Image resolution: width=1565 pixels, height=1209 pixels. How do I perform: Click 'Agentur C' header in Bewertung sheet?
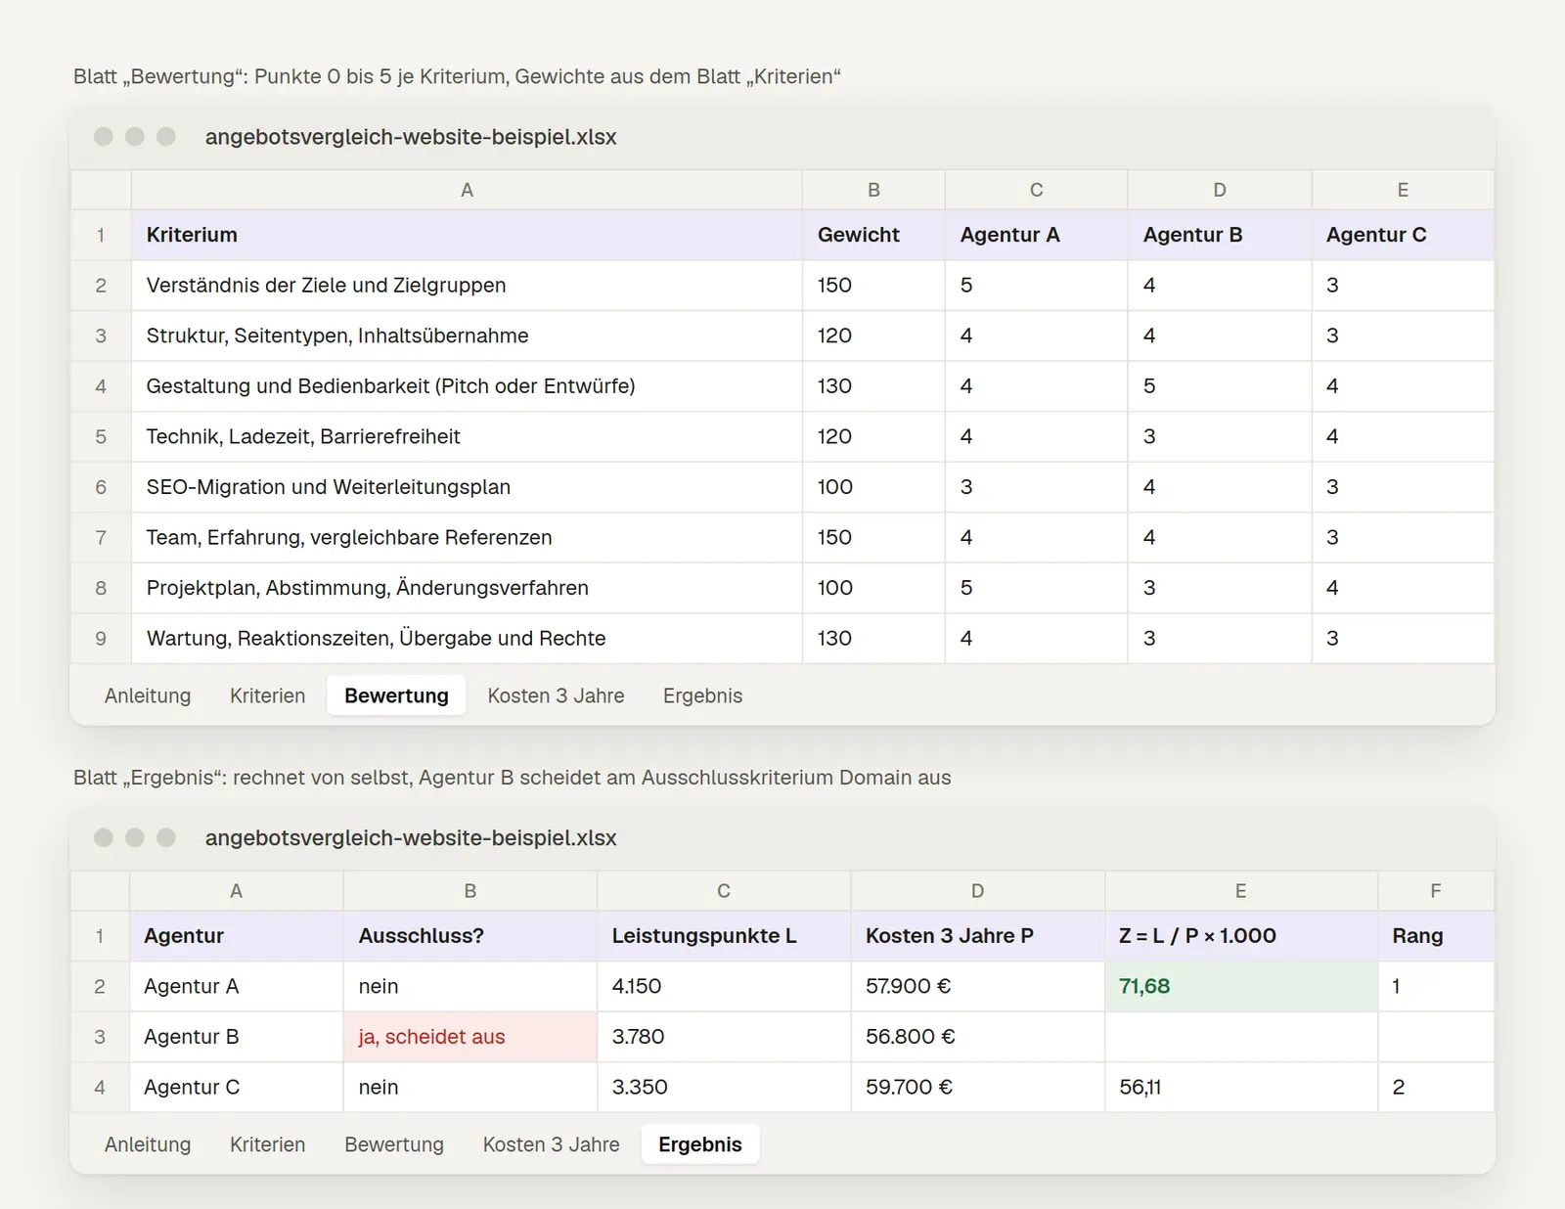[x=1403, y=235]
